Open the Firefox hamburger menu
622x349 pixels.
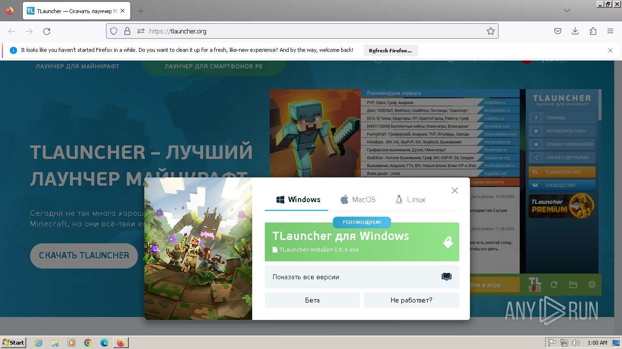pos(610,31)
